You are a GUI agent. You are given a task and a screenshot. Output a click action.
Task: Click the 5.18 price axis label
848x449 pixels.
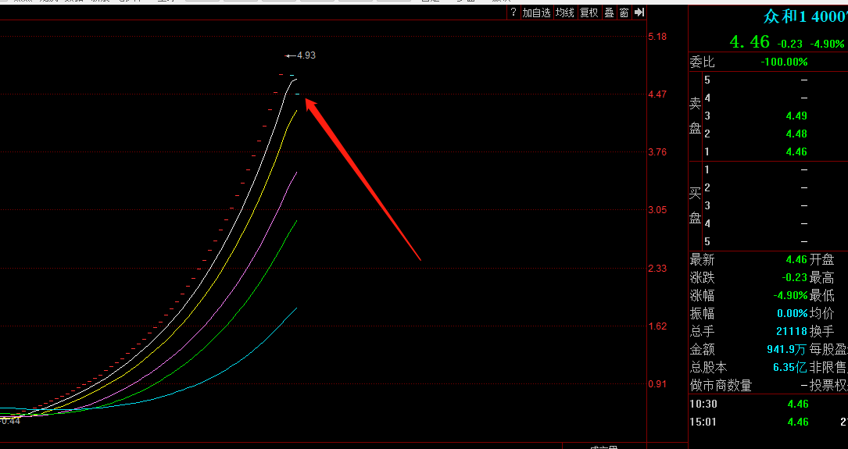pos(657,36)
